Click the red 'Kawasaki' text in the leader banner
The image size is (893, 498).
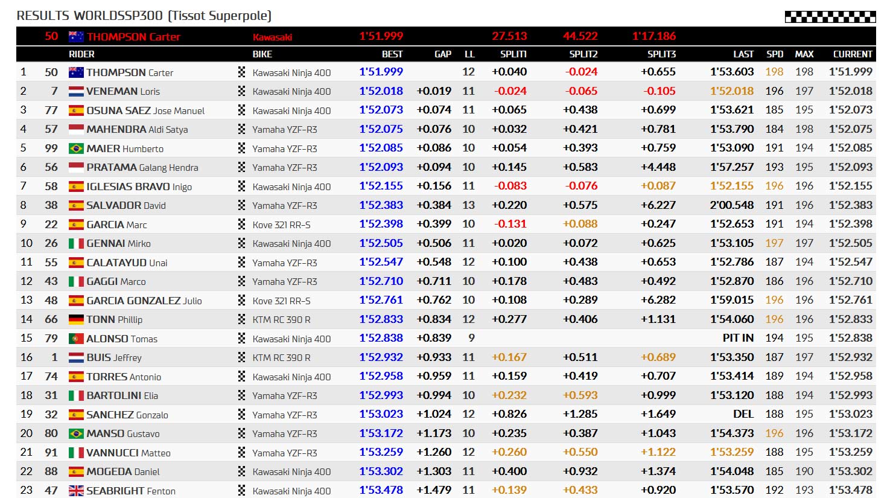[x=272, y=37]
